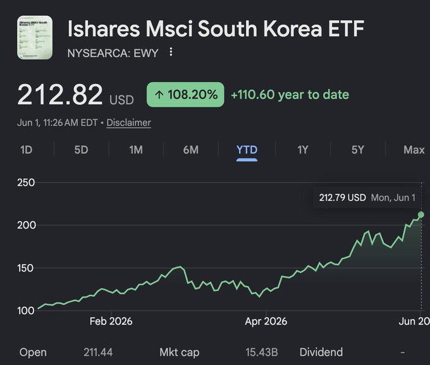This screenshot has height=365, width=430.
Task: Click the Open value 211.44
Action: 98,352
